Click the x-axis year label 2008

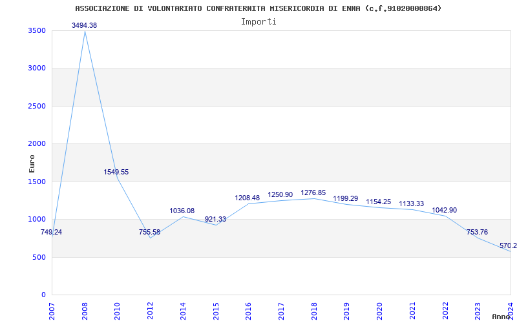[85, 311]
